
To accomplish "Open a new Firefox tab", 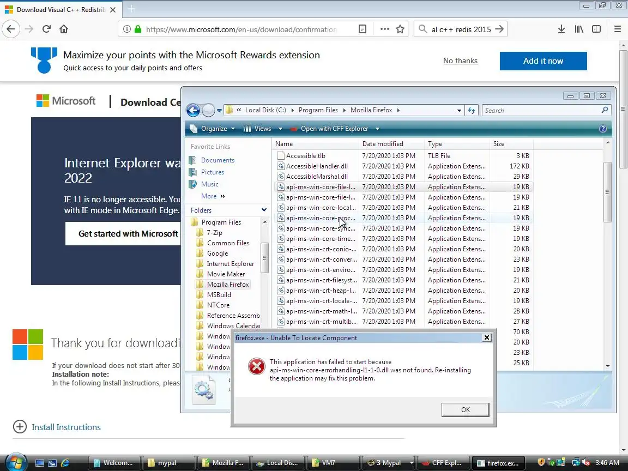I will [131, 8].
